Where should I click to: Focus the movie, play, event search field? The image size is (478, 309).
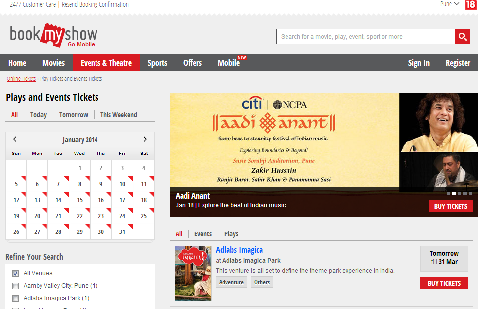[x=365, y=37]
